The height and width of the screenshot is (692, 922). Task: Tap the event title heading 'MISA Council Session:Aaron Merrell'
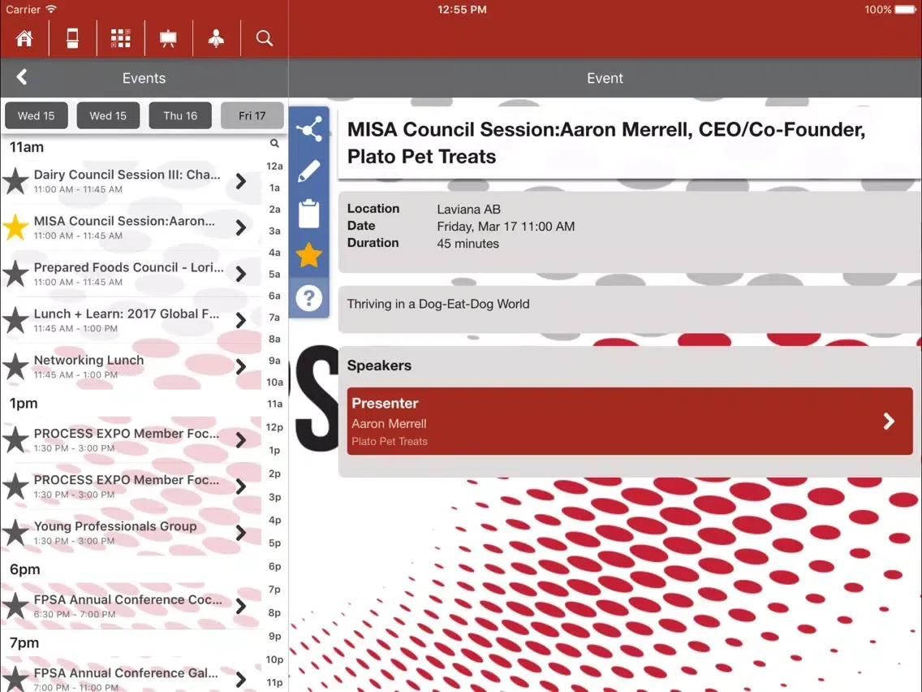tap(606, 142)
